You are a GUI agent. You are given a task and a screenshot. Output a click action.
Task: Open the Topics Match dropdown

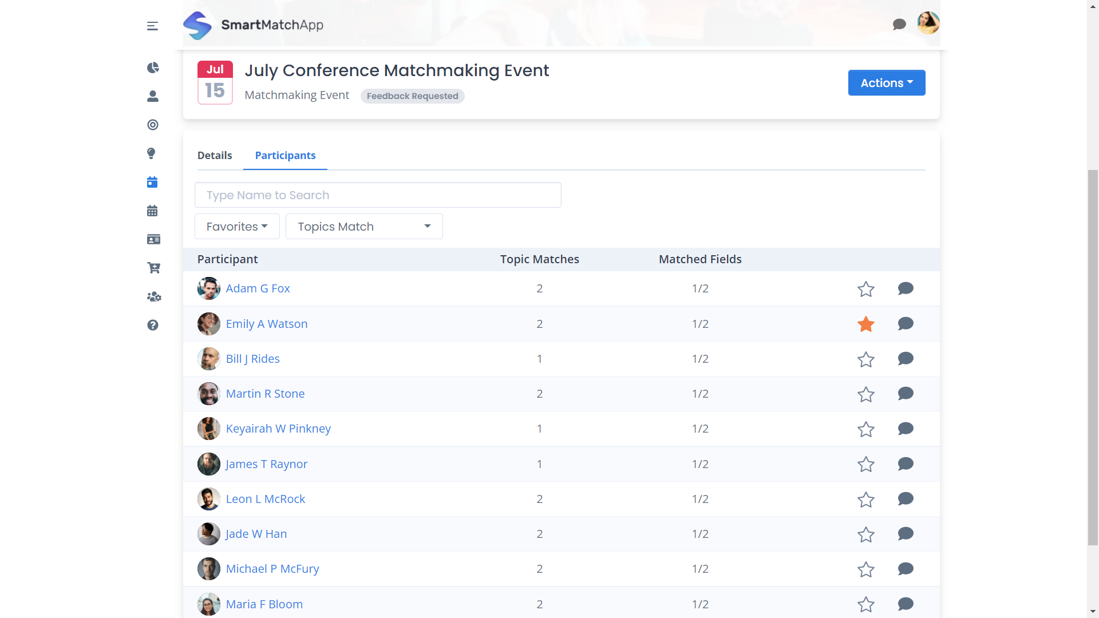(364, 226)
